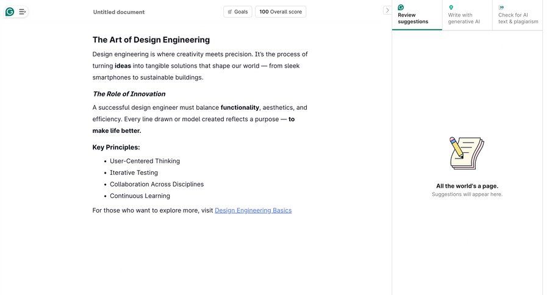Click the bold phrase make life better.
Image resolution: width=549 pixels, height=295 pixels.
click(x=117, y=130)
